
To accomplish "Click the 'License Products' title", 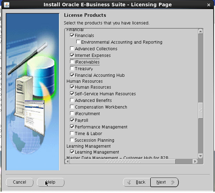I will (85, 15).
